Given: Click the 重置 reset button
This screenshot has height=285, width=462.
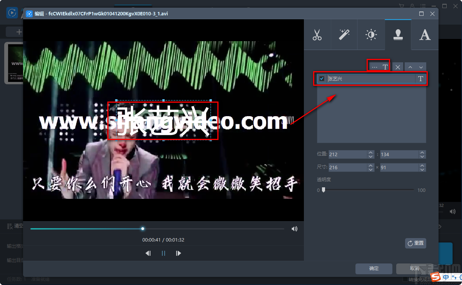Looking at the screenshot, I should tap(415, 243).
